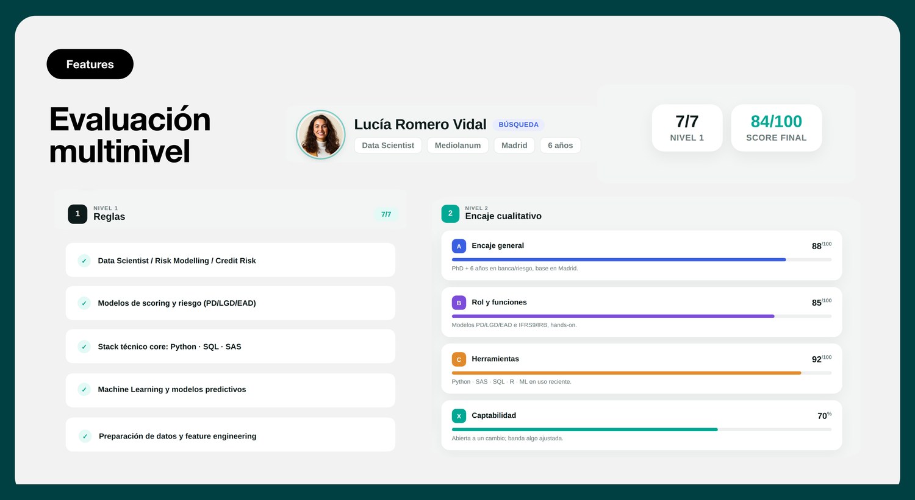Toggle check for Machine Learning y modelos predictivos
915x500 pixels.
pos(84,389)
